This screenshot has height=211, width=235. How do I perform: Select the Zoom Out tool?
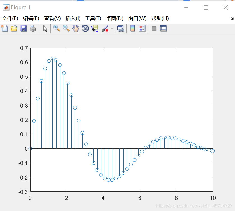coord(66,28)
